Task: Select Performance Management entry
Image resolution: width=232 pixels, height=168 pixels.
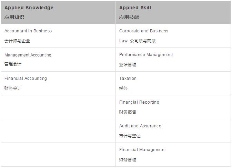Action: (x=146, y=55)
